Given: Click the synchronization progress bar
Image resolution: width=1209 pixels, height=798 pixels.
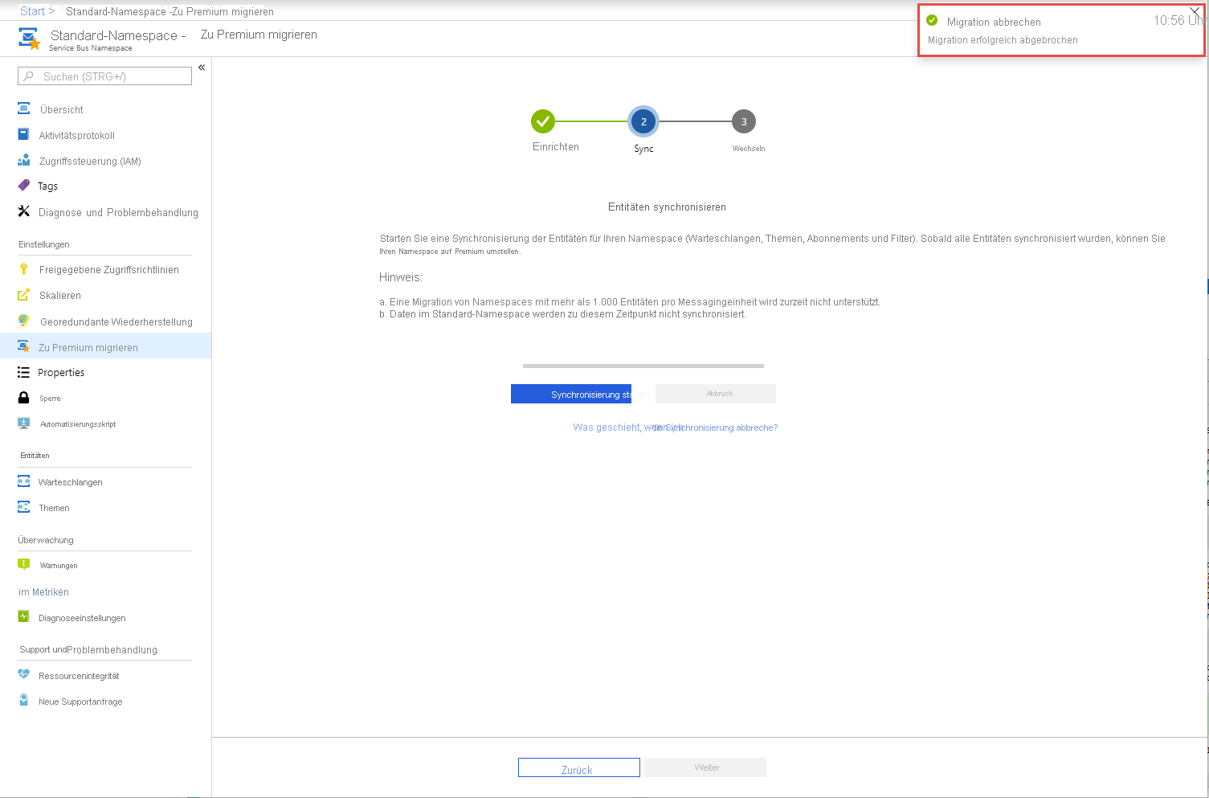Looking at the screenshot, I should [643, 366].
